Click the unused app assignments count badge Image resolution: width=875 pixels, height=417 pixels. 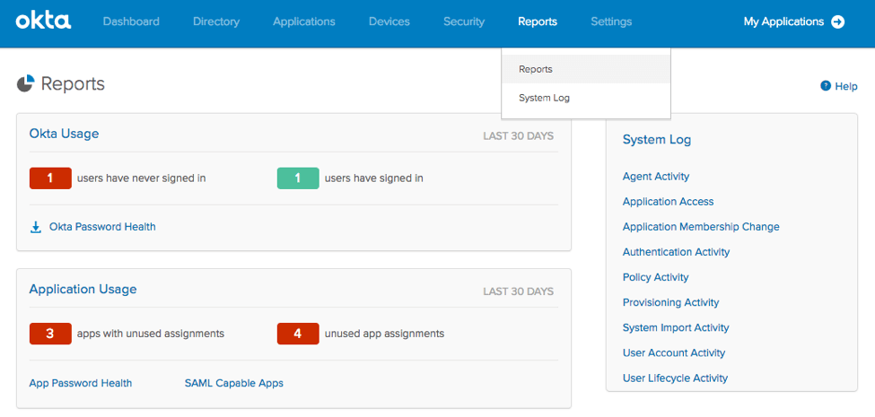[x=298, y=334]
